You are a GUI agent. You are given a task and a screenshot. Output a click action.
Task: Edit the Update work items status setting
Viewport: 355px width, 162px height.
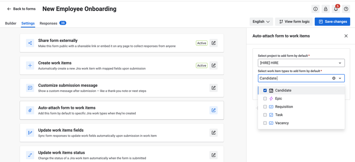pos(214,155)
